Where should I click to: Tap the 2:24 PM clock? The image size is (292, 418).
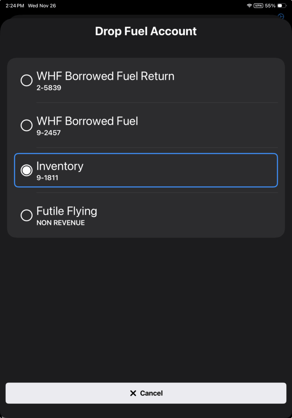[x=15, y=6]
